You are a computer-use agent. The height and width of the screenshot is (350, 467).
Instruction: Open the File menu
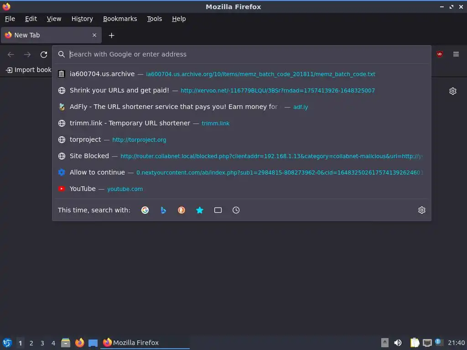10,19
